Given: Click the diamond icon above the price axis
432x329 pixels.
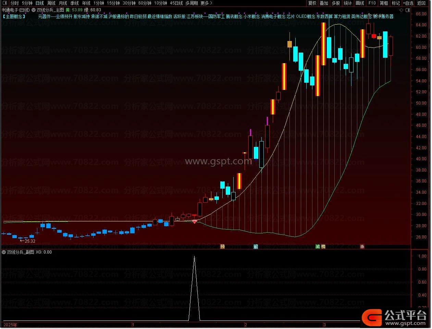Looking at the screenshot, I should 401,10.
